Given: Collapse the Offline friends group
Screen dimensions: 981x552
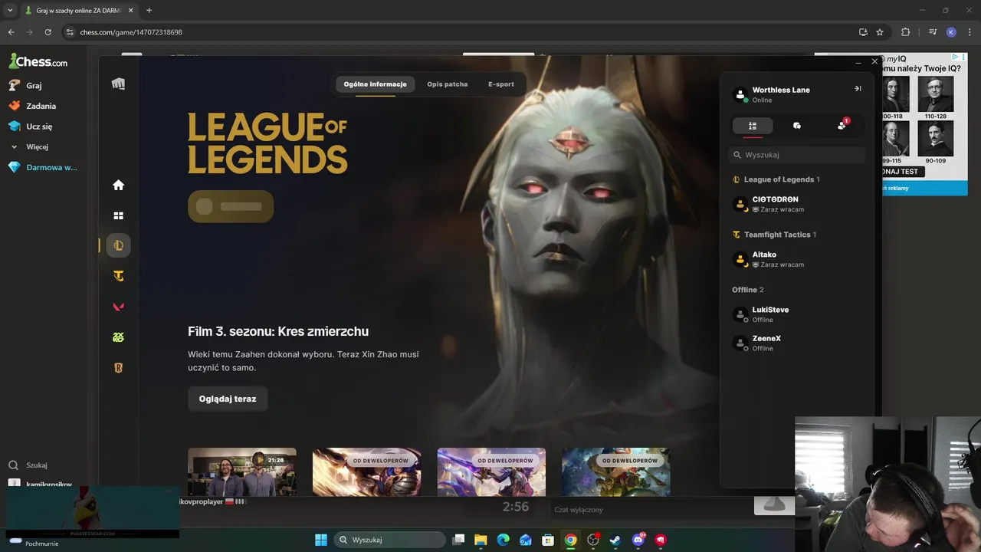Looking at the screenshot, I should tap(748, 290).
